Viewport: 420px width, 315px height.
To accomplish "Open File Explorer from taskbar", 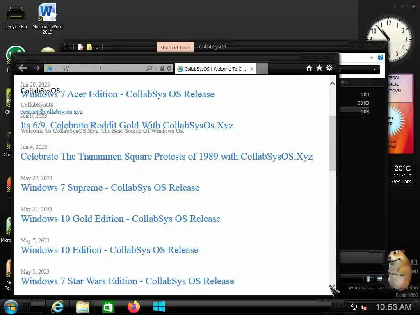I will tap(83, 307).
